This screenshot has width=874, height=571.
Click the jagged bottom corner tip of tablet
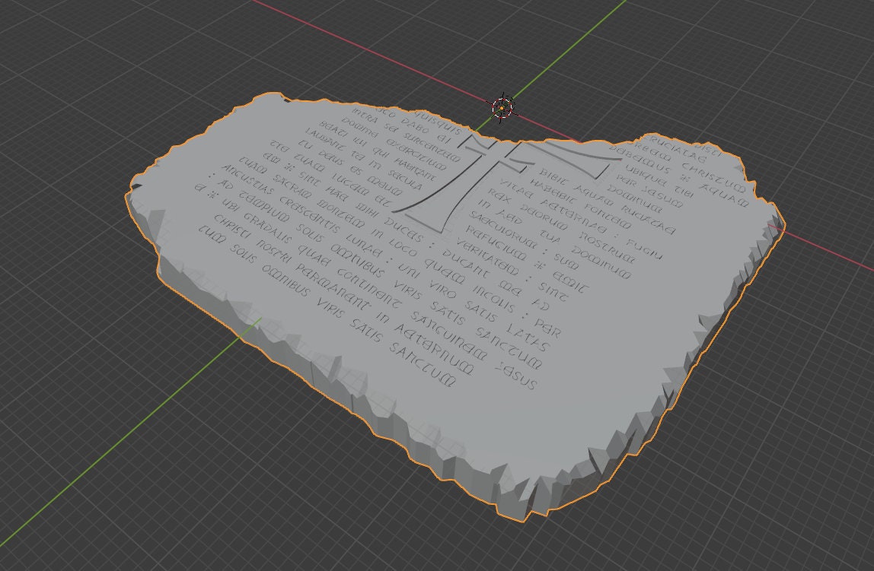pyautogui.click(x=524, y=517)
